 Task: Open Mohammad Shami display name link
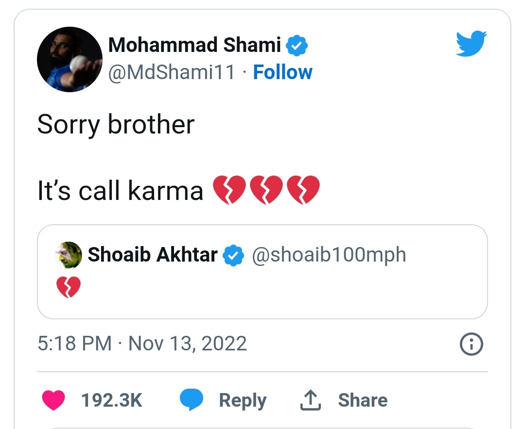click(194, 46)
